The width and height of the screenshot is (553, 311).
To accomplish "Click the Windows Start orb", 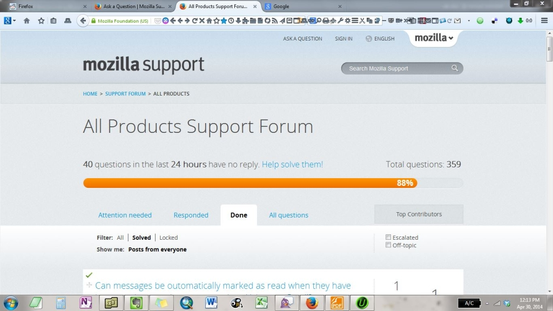I will 11,303.
